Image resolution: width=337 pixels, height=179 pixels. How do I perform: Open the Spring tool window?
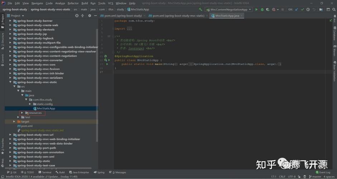pyautogui.click(x=99, y=172)
